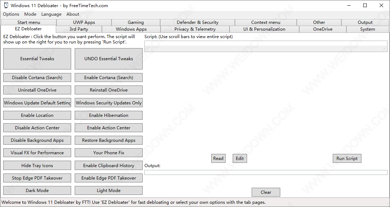This screenshot has width=390, height=207.
Task: Open the Language menu
Action: pos(51,14)
